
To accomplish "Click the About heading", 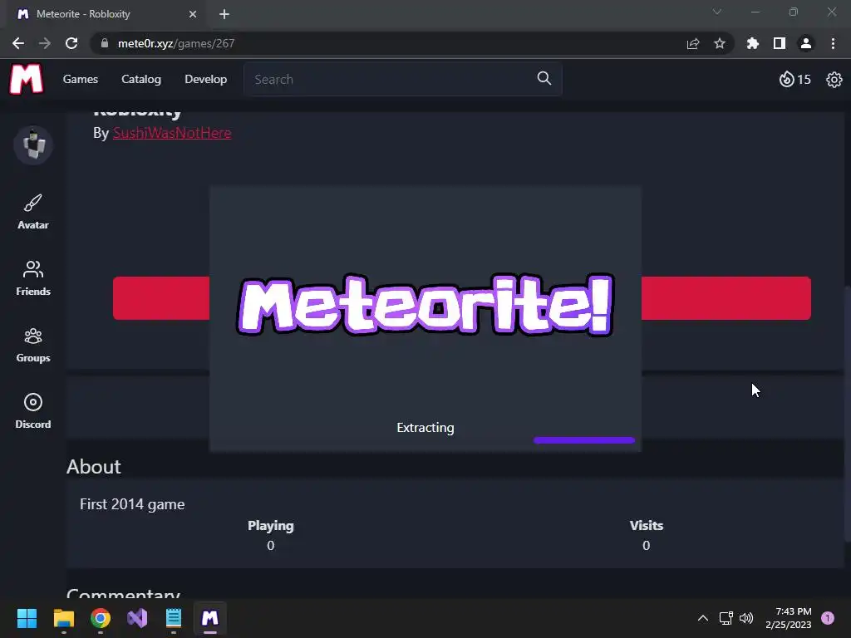I will (93, 467).
